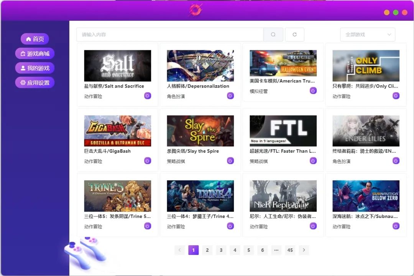Click title 三位一体5: 发条阴谋/Trine 5

point(118,217)
